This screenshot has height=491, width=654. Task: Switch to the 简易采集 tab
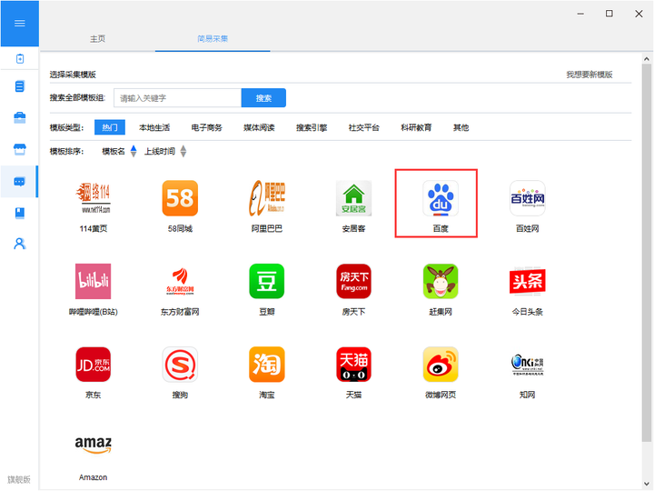click(x=213, y=39)
